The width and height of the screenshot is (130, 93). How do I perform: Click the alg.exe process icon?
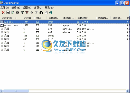(x=2, y=22)
